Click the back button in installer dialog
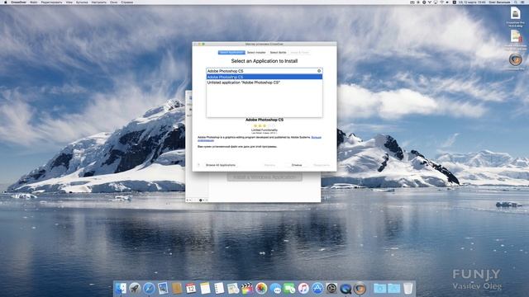The image size is (529, 297). [269, 165]
